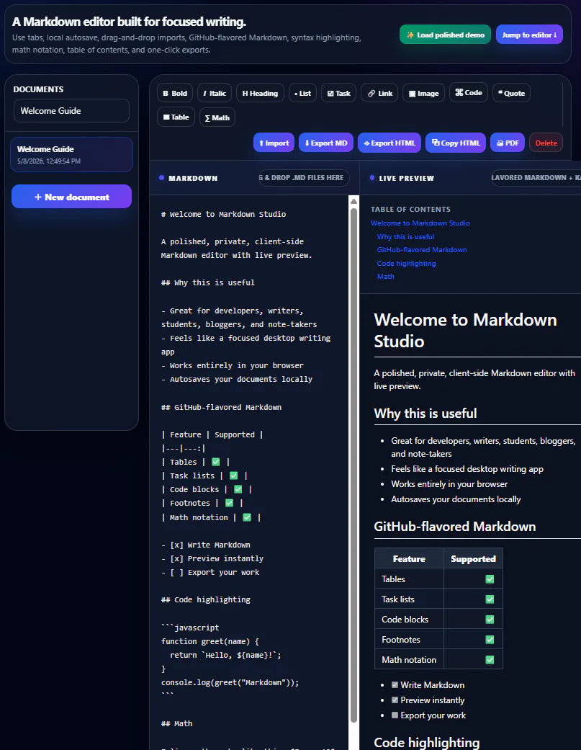Open the Welcome Guide document card

coord(72,154)
